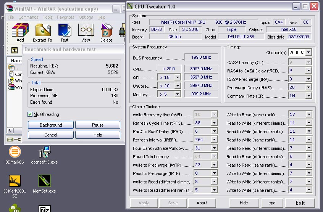Click the DFI LP UT X58 model value
This screenshot has width=323, height=212.
click(x=241, y=37)
